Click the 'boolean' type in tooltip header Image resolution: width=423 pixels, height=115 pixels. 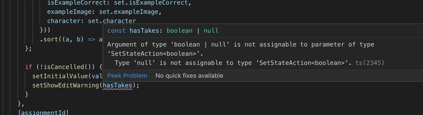click(179, 31)
